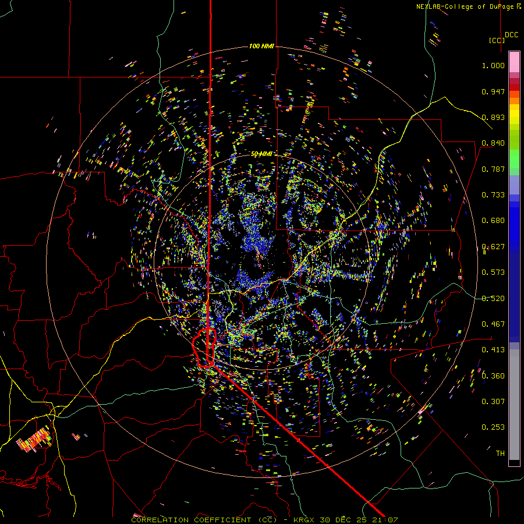The width and height of the screenshot is (524, 524).
Task: Click the 0.307 scale value
Action: click(x=493, y=401)
